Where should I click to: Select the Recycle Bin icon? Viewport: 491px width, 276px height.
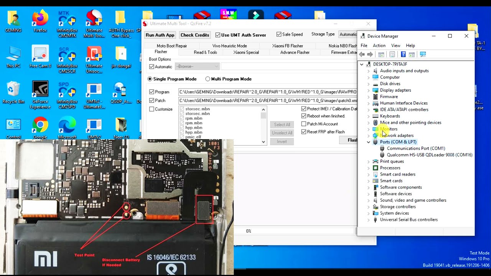tap(13, 93)
